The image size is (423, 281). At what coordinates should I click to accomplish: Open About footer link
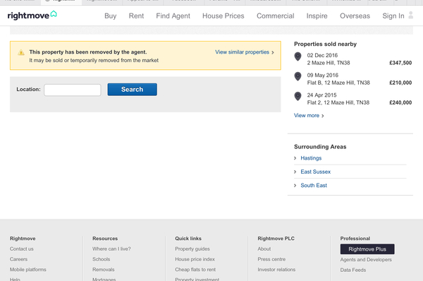pos(264,249)
